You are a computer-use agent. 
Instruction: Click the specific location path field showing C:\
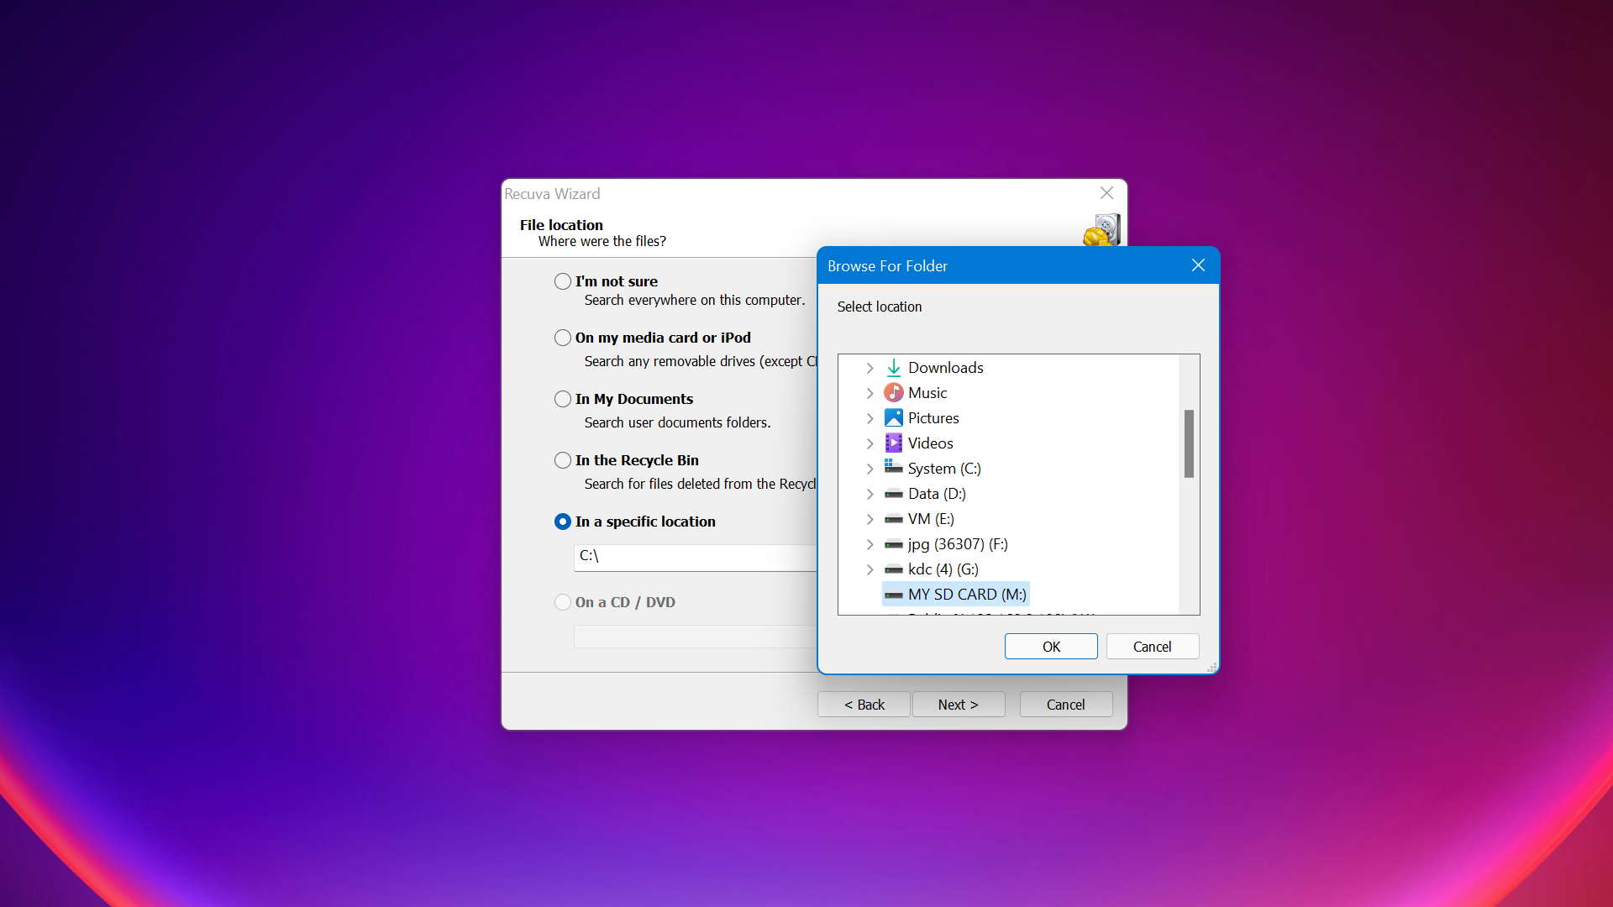[695, 557]
